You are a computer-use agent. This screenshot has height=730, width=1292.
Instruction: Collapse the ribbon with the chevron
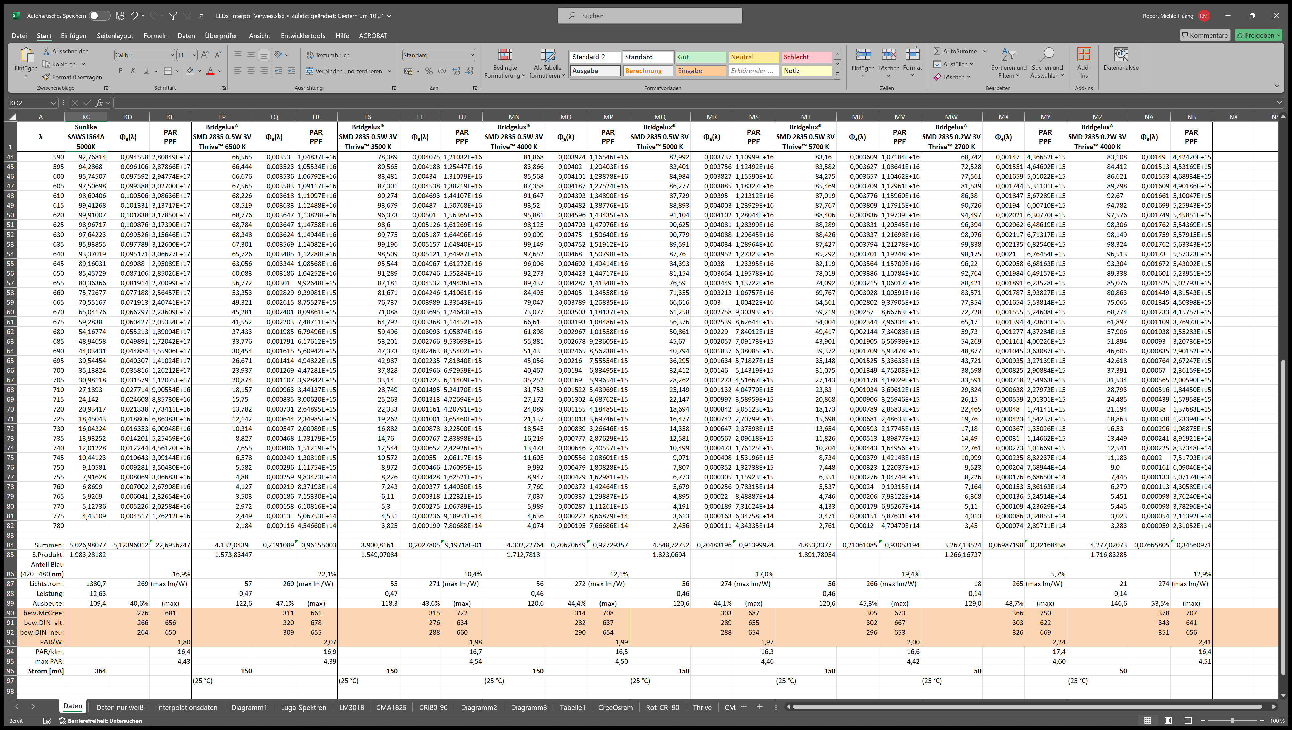click(1277, 86)
